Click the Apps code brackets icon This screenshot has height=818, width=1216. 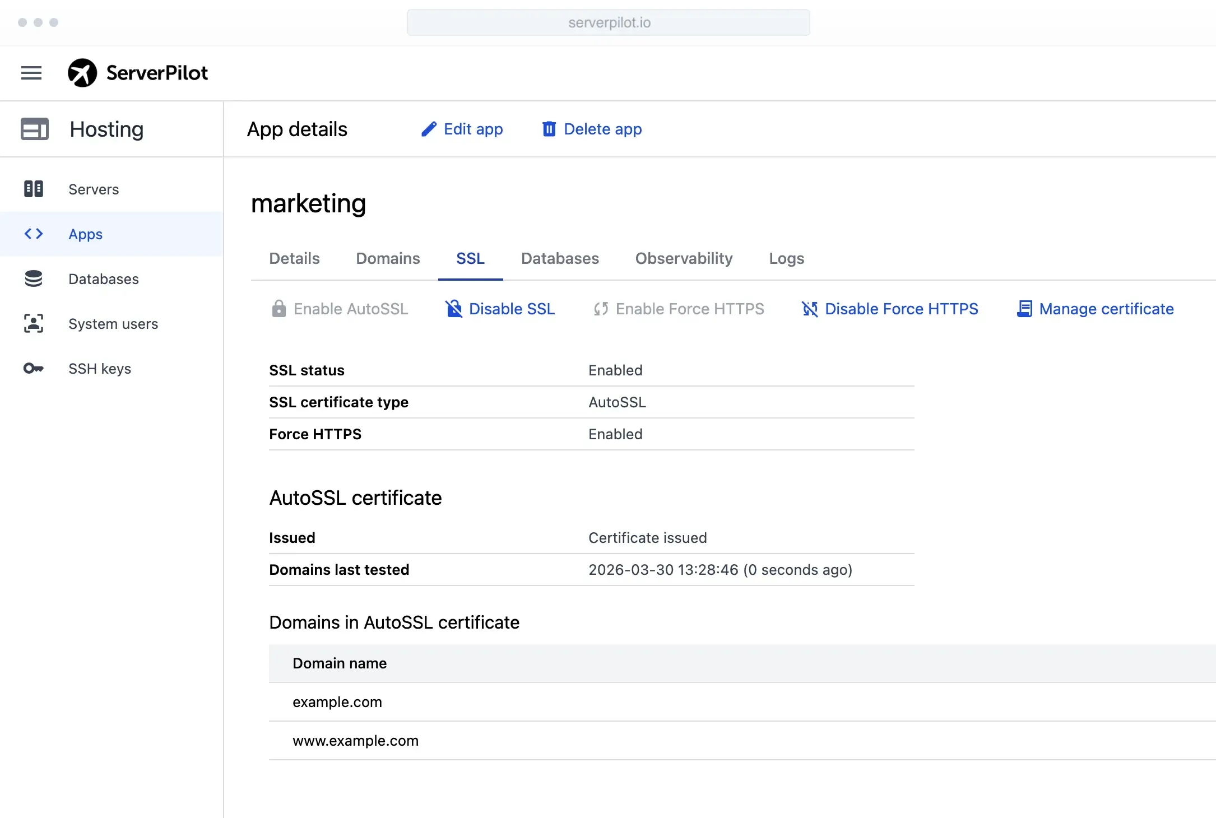[x=34, y=234]
